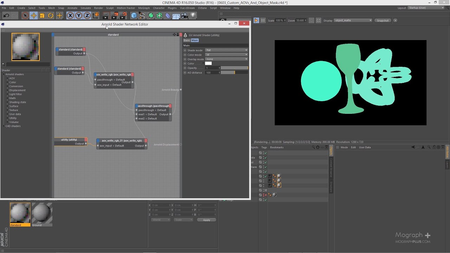Expand the Arnold shaders tree

tap(4, 74)
